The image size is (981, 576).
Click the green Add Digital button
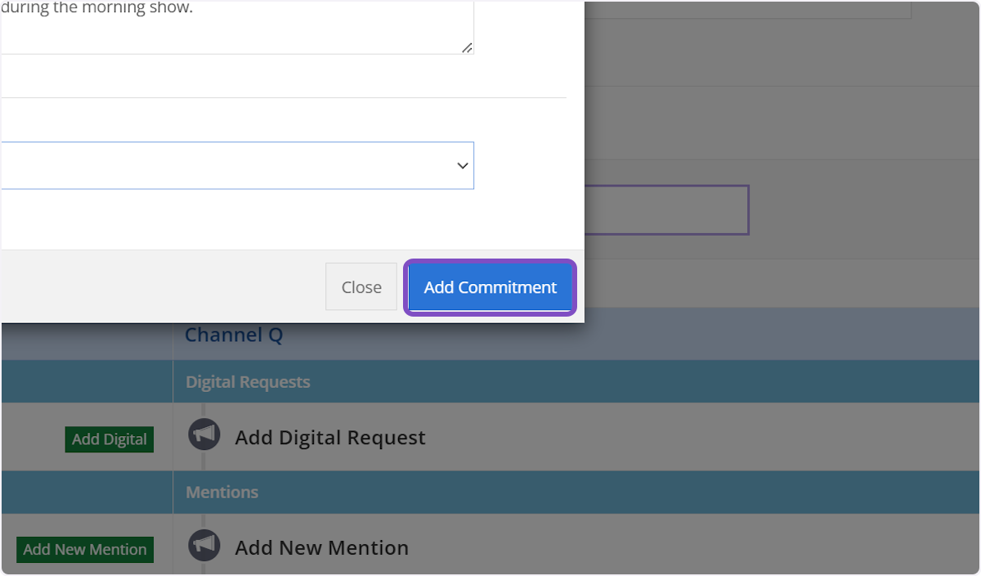tap(109, 439)
